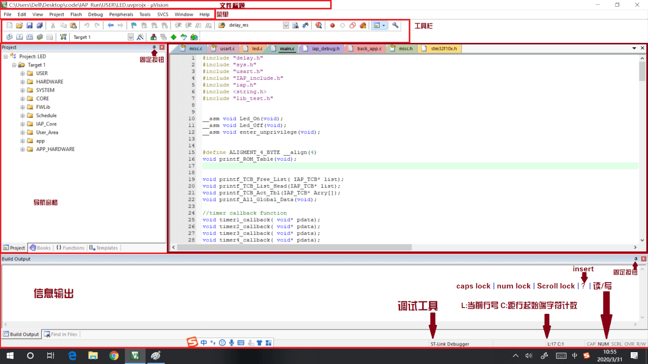Start or stop the debug session
This screenshot has height=364, width=648.
pos(319,25)
